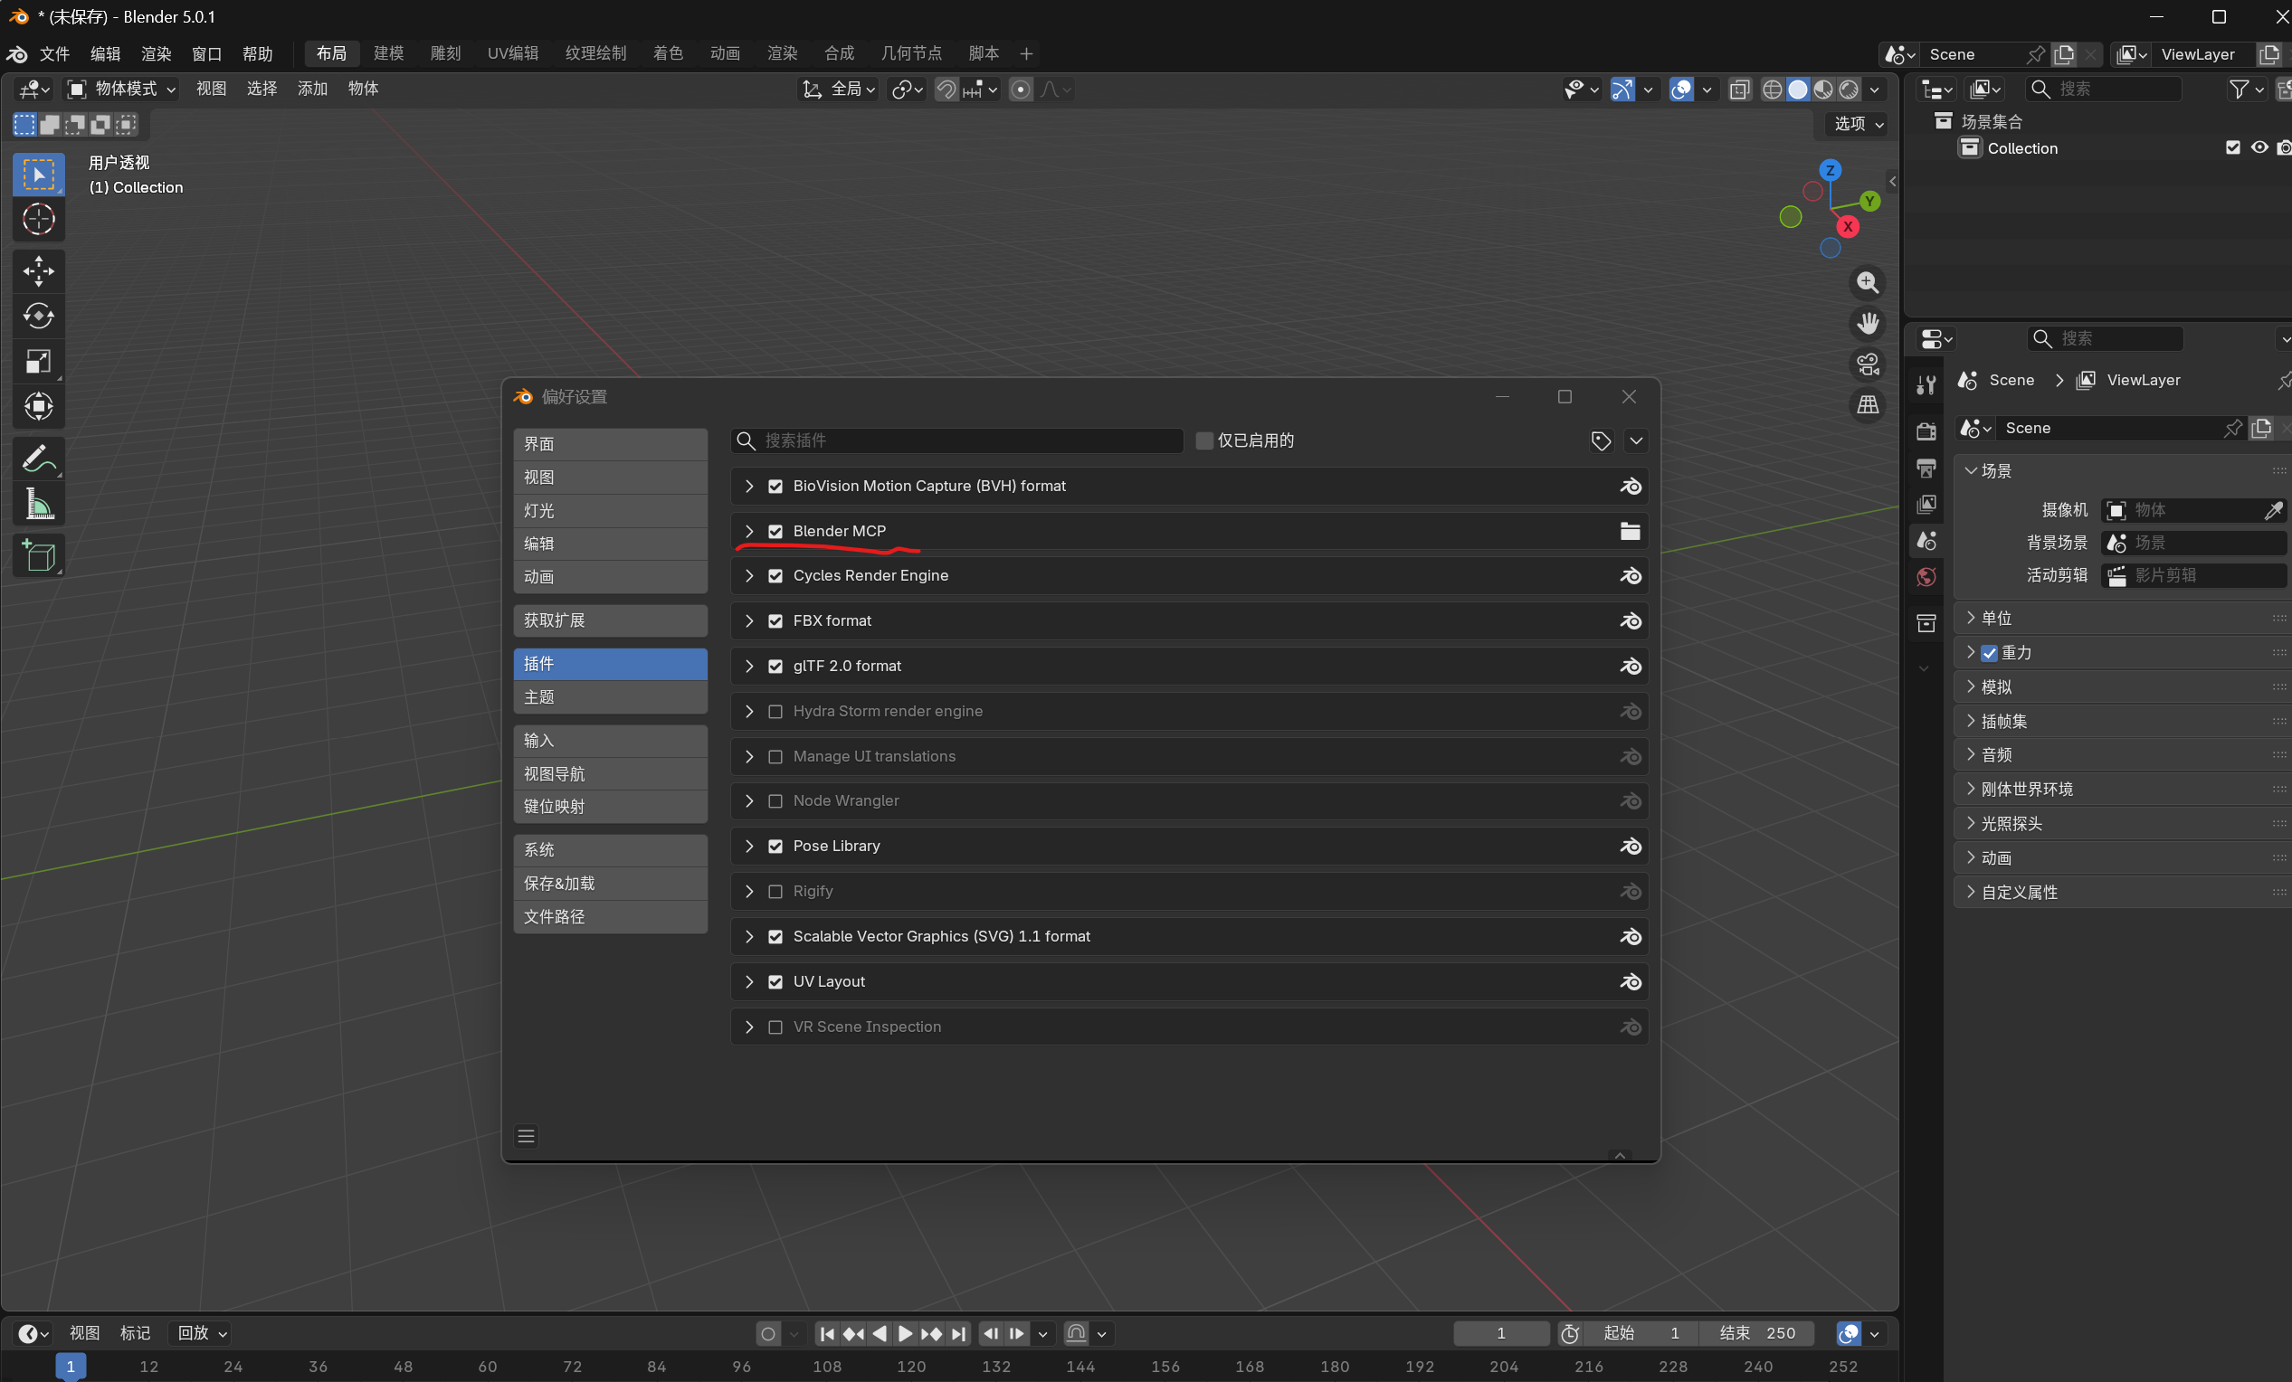This screenshot has width=2292, height=1382.
Task: Open the 选项 options dropdown
Action: 1858,125
